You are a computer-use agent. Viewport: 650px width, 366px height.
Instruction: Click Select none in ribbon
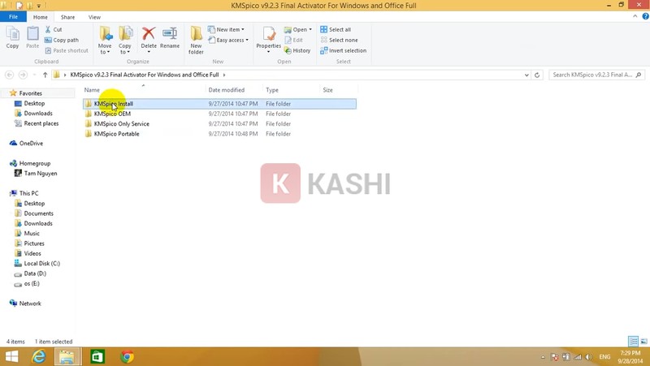coord(339,40)
